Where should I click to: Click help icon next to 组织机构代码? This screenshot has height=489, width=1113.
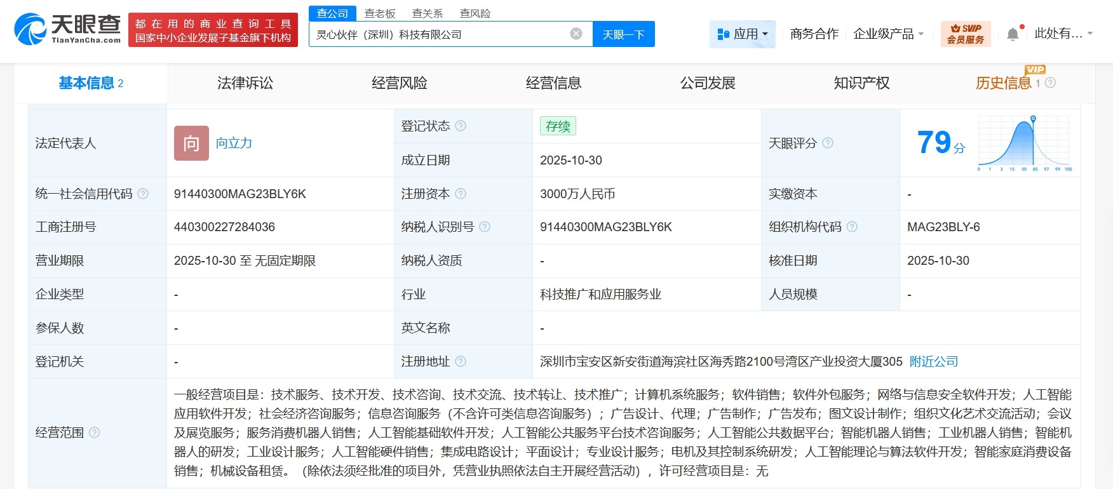pos(852,227)
